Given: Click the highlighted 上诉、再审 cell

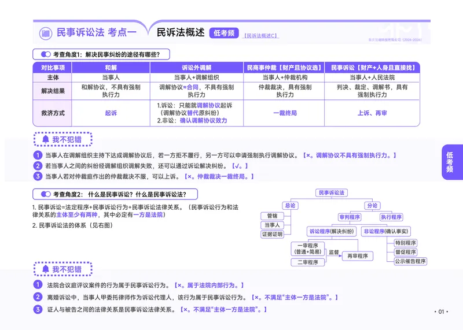Looking at the screenshot, I should [372, 113].
